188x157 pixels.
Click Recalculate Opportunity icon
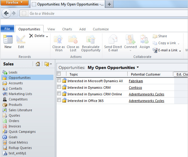click(x=91, y=40)
